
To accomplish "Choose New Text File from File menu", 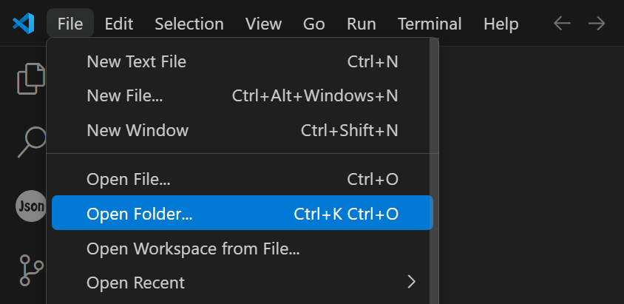I will point(243,61).
